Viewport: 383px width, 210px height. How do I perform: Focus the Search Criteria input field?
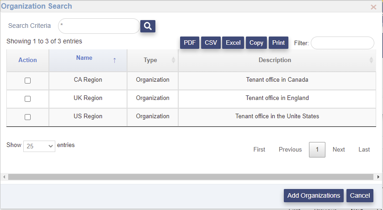tap(99, 26)
